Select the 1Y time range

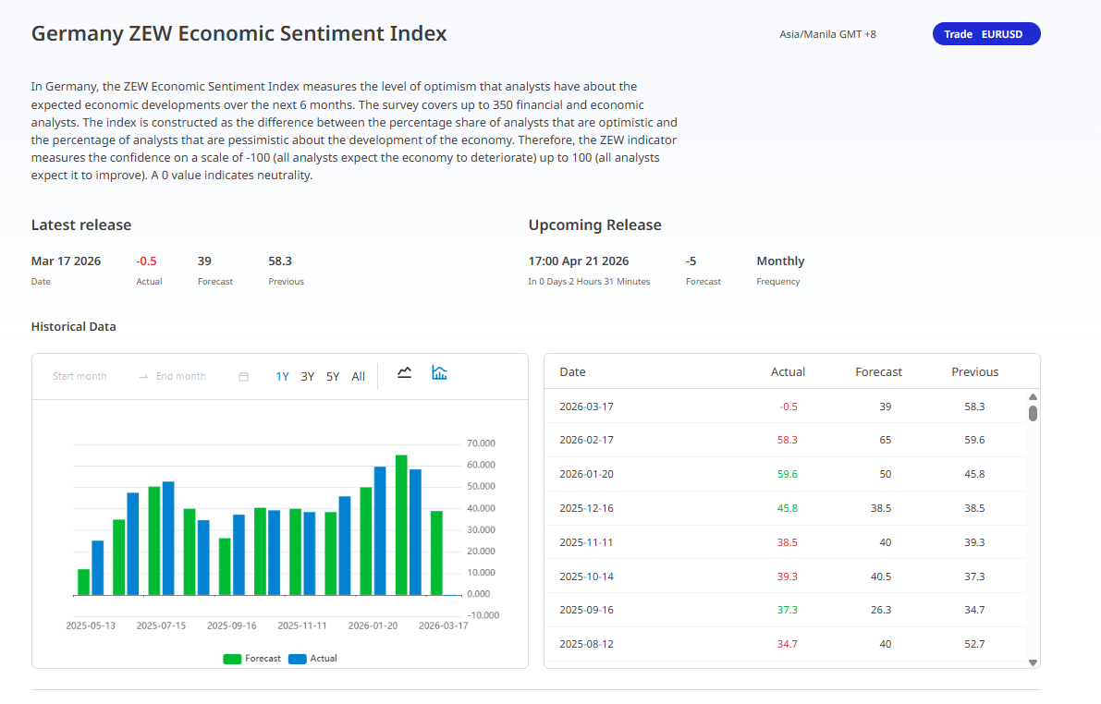point(283,377)
